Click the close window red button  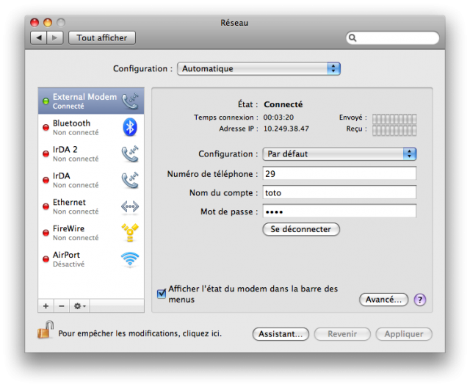click(x=35, y=23)
